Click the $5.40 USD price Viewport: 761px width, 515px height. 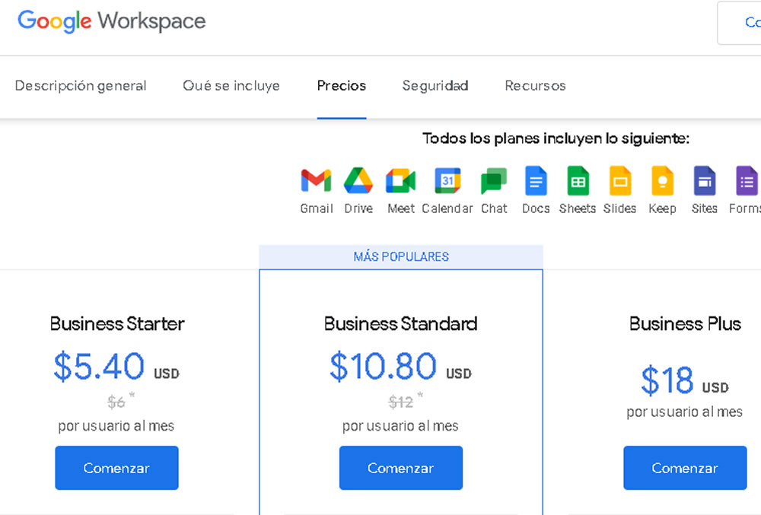(116, 367)
